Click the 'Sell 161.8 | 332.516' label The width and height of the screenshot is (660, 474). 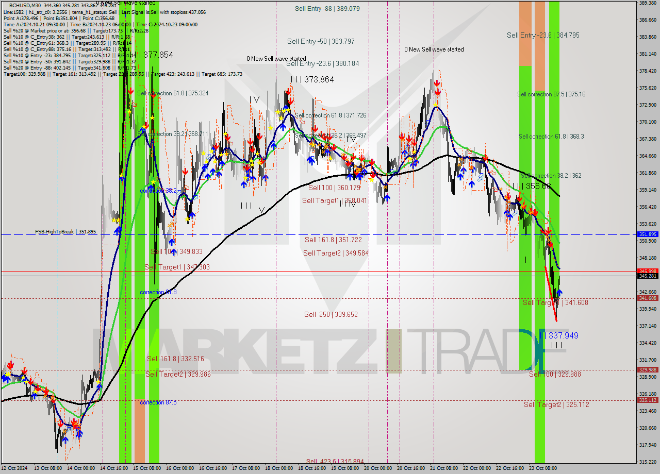tap(175, 359)
